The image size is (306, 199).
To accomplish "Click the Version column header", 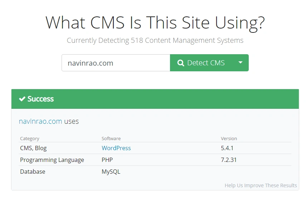I will click(x=229, y=138).
